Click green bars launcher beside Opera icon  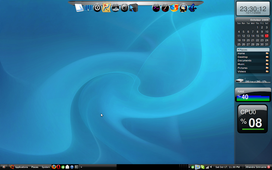63,167
